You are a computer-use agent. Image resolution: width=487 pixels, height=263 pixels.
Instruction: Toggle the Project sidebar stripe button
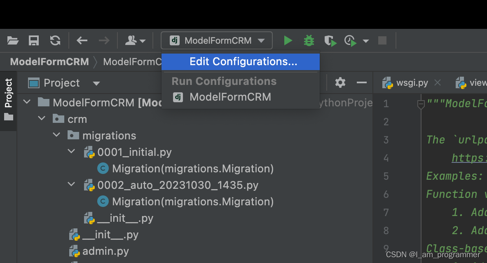pos(9,93)
